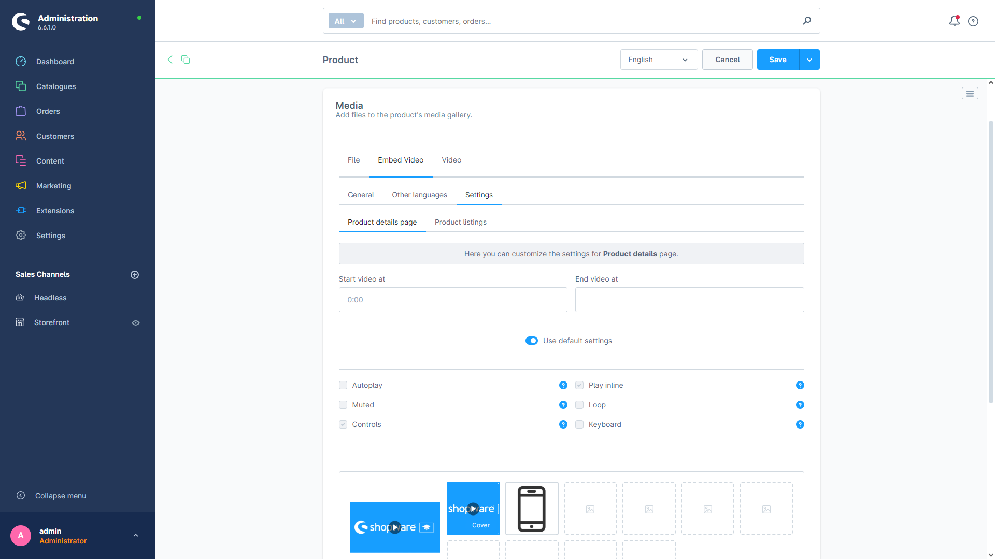
Task: Expand the admin user menu chevron
Action: coord(136,536)
